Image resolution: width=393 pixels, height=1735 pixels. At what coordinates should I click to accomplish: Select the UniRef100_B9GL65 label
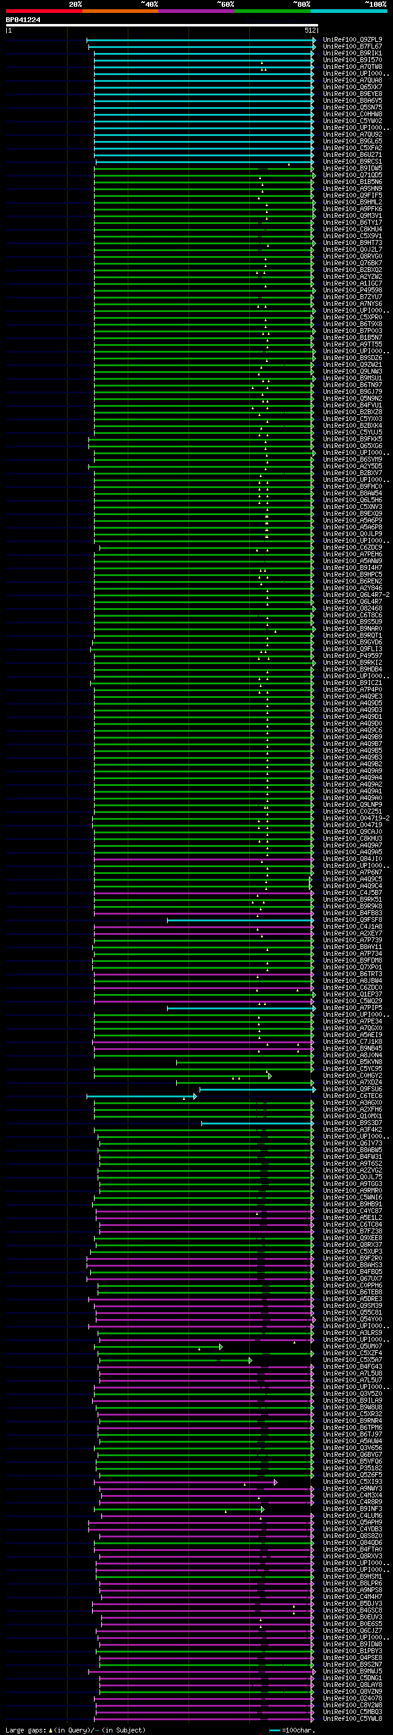click(352, 141)
